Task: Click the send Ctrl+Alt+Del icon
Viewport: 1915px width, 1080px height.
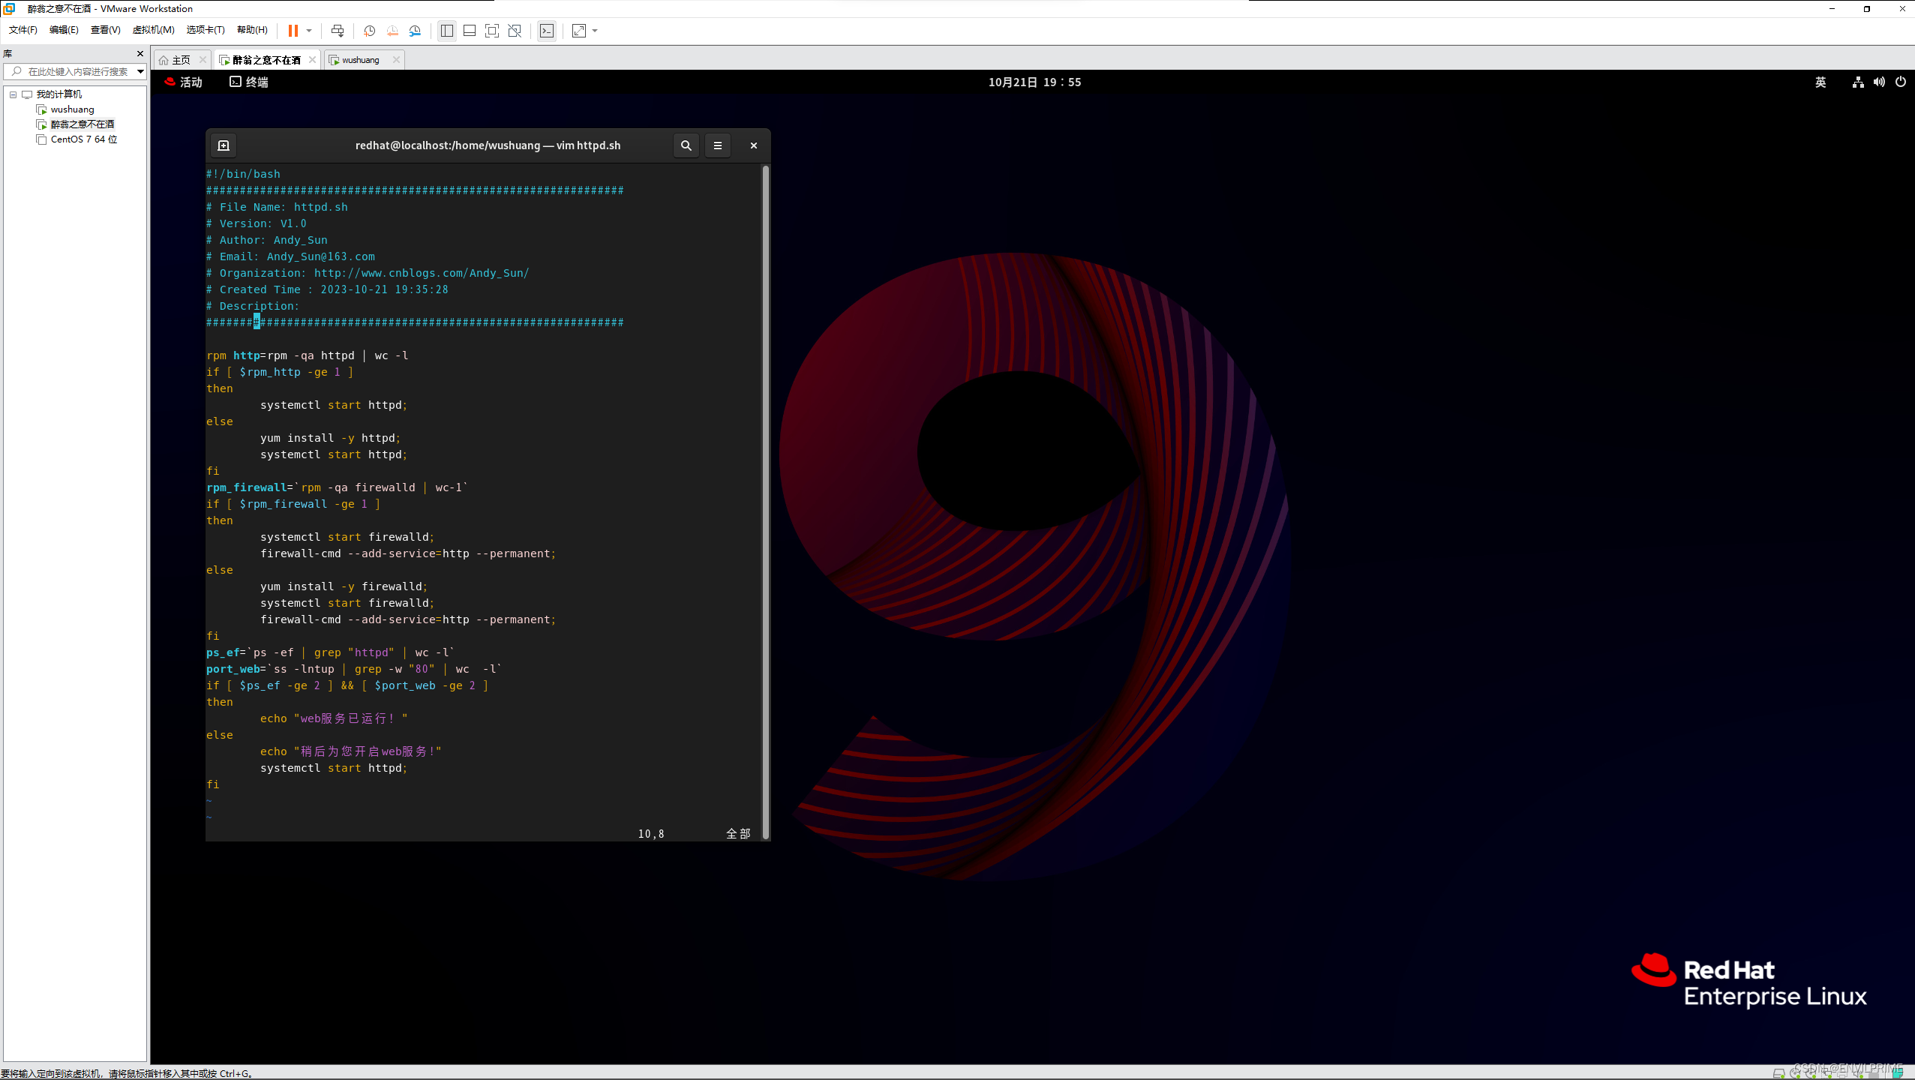Action: pos(338,31)
